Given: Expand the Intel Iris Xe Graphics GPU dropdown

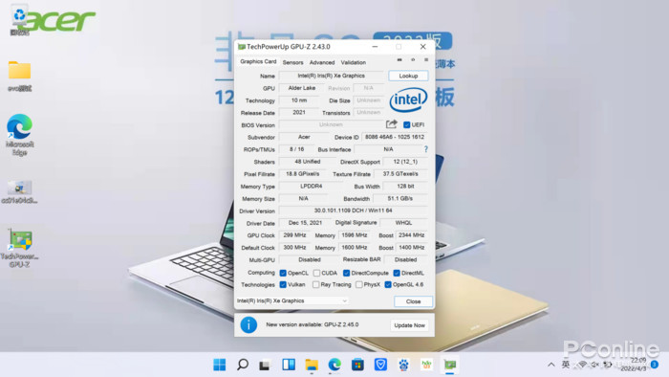Looking at the screenshot, I should click(292, 301).
